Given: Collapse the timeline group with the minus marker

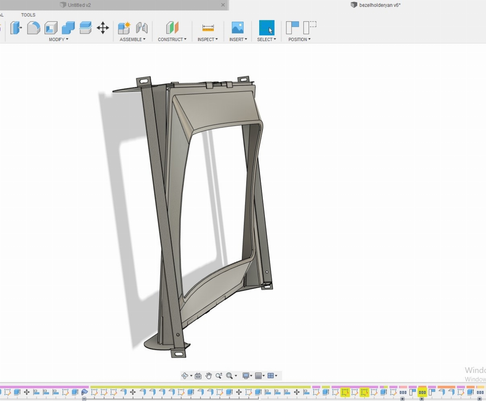Looking at the screenshot, I should (84, 399).
